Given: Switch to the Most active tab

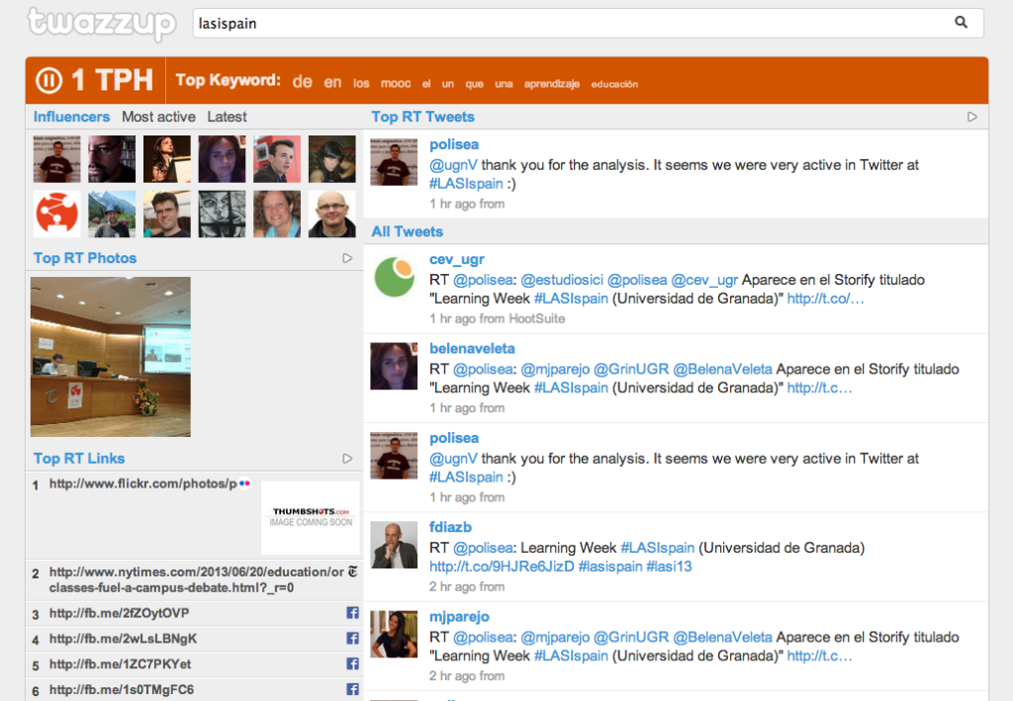Looking at the screenshot, I should 158,117.
